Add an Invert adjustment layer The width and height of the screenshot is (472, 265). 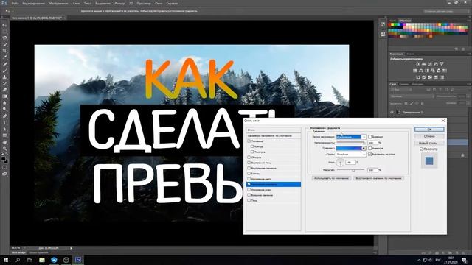click(418, 77)
